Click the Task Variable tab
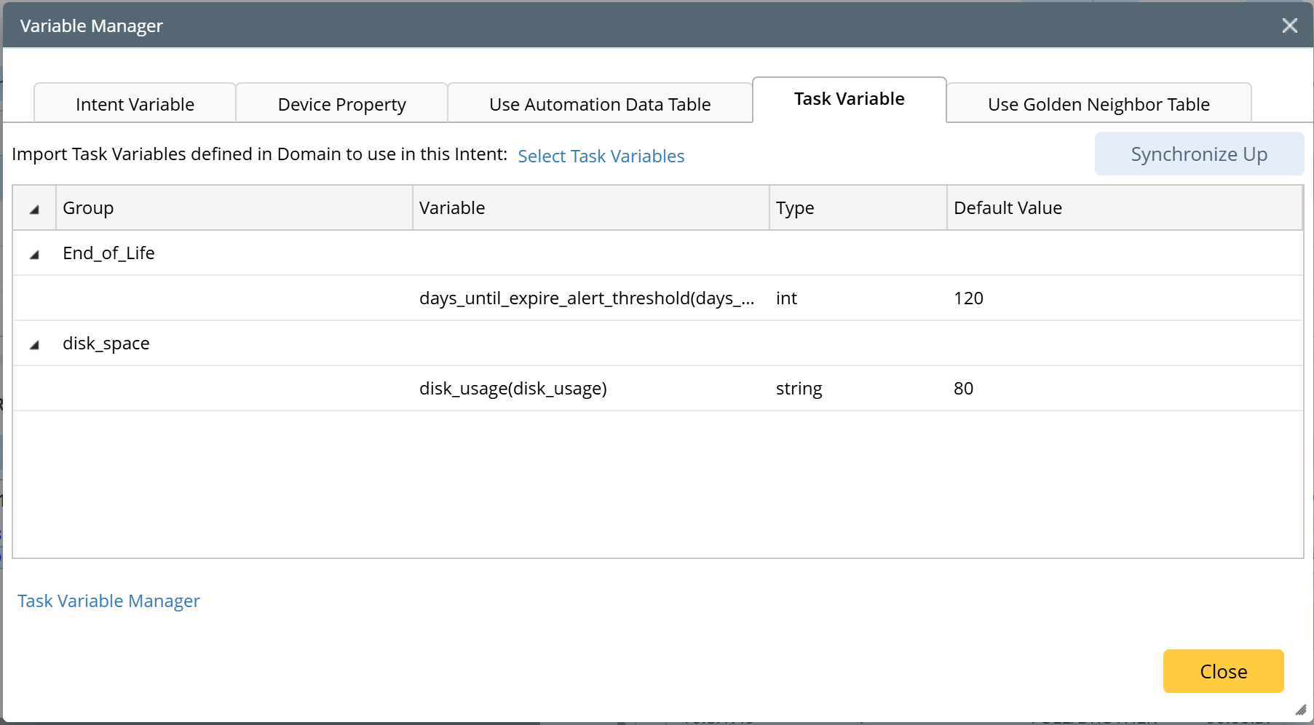The width and height of the screenshot is (1314, 725). [x=849, y=99]
